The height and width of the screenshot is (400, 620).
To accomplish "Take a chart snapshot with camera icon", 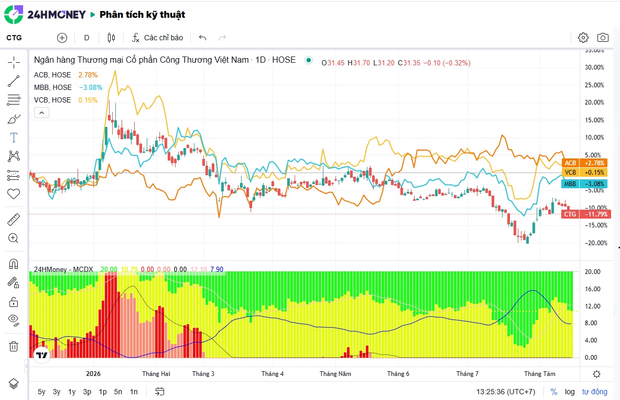I will point(603,38).
